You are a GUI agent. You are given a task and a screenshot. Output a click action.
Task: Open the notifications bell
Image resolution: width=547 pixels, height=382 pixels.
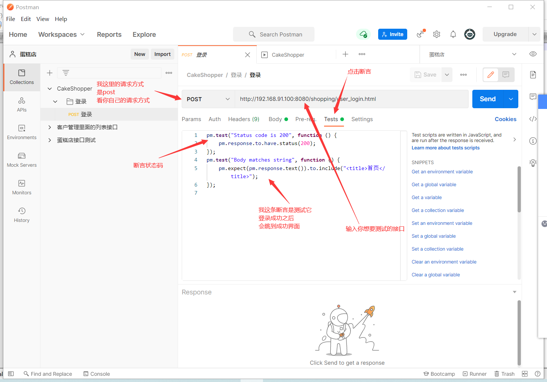453,34
